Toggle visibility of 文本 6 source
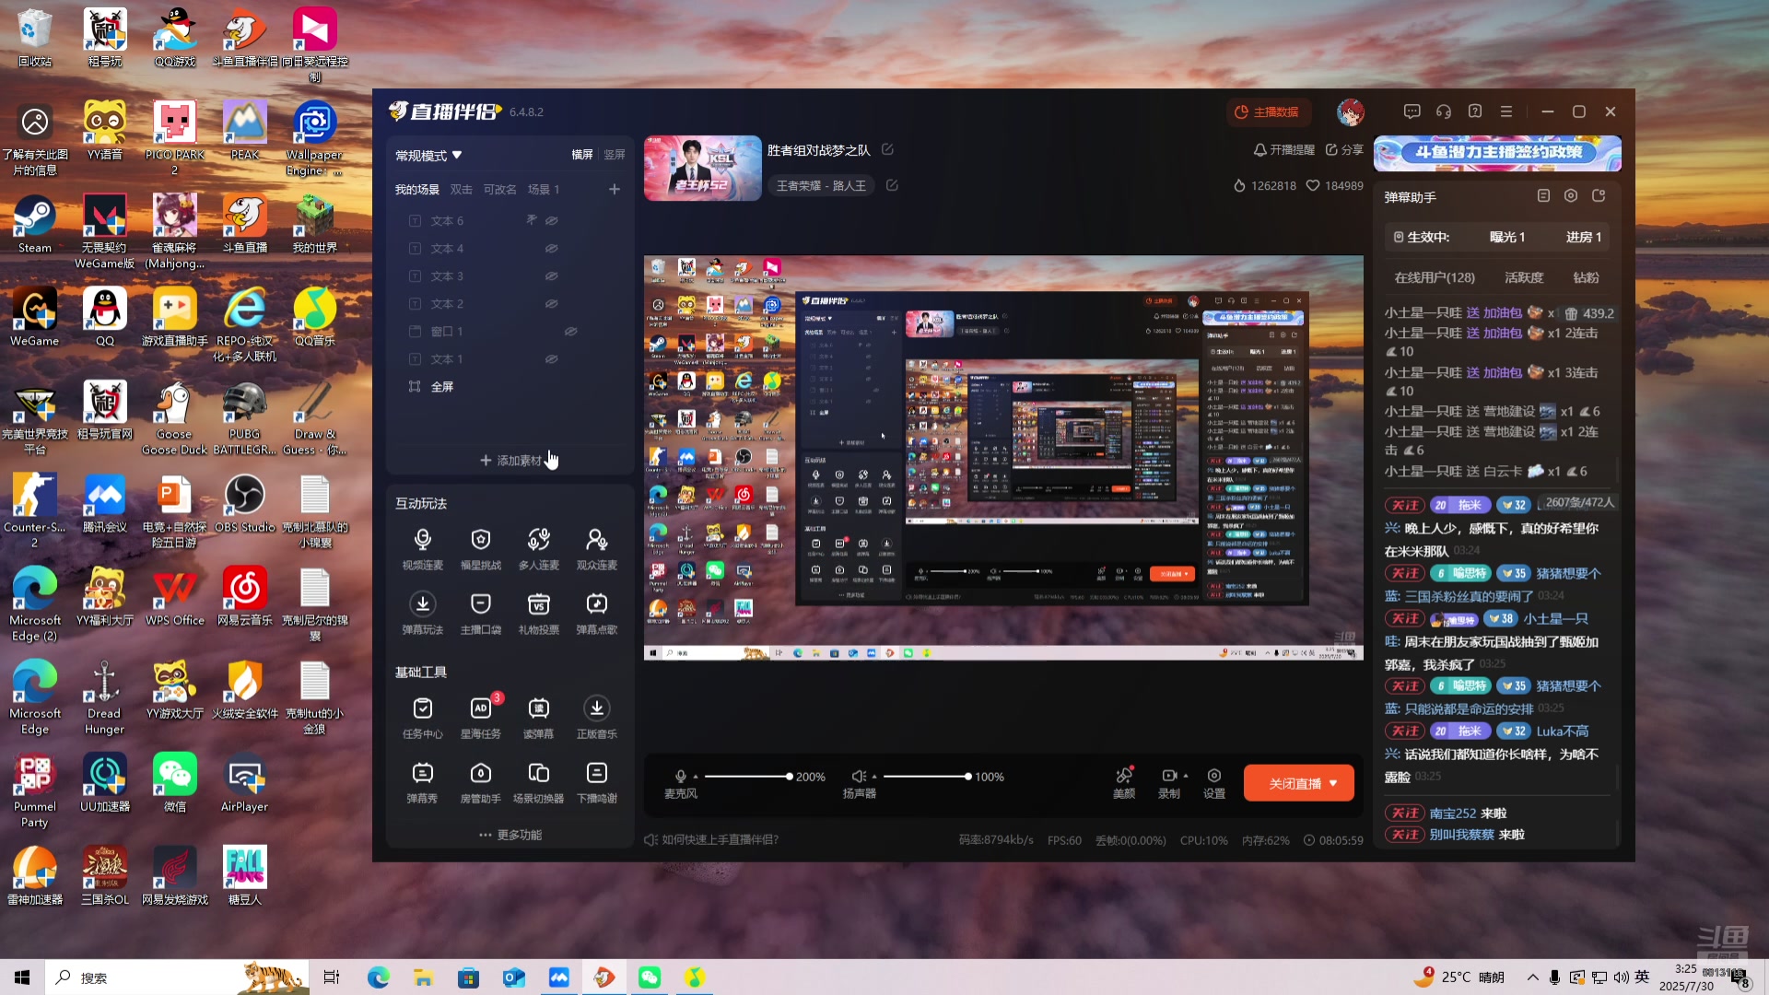Image resolution: width=1769 pixels, height=995 pixels. [551, 221]
